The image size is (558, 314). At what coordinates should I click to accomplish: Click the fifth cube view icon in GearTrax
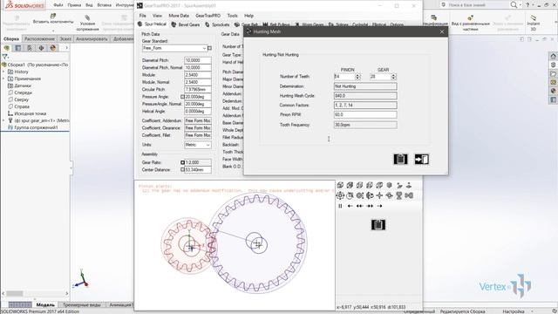pyautogui.click(x=379, y=185)
